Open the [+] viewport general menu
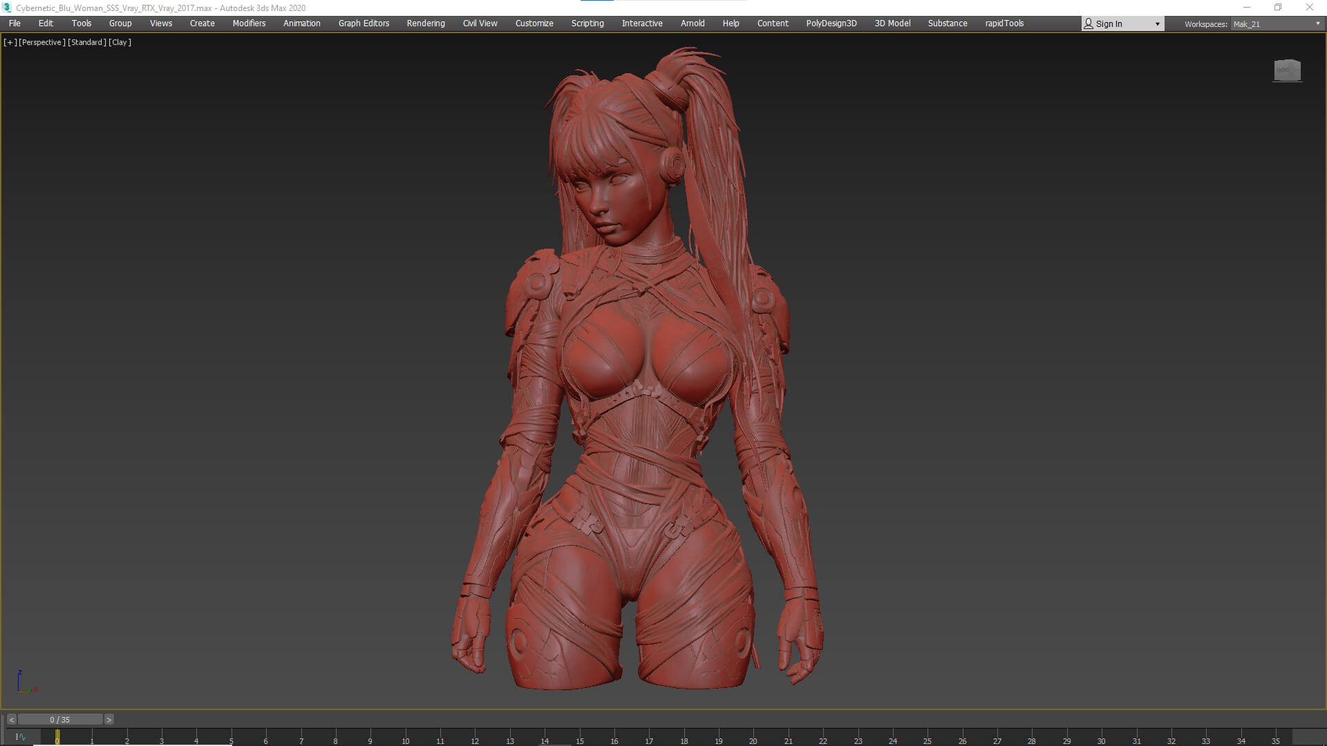Screen dimensions: 1327x746 pyautogui.click(x=10, y=42)
